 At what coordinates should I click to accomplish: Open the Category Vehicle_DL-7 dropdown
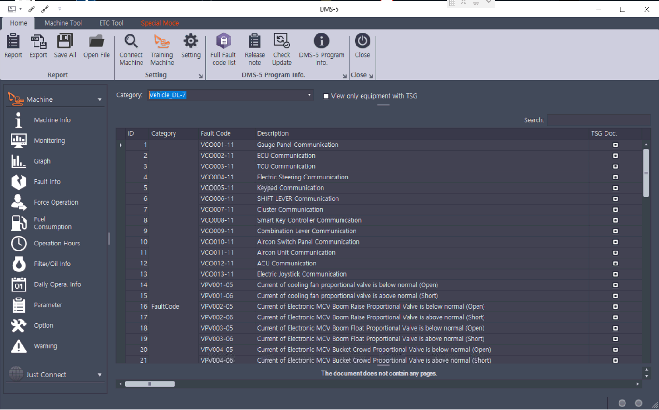[309, 95]
